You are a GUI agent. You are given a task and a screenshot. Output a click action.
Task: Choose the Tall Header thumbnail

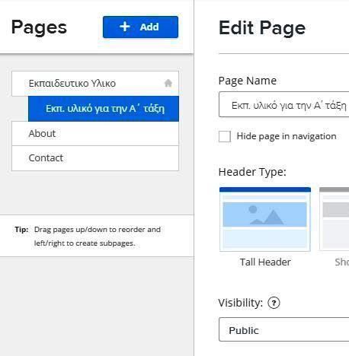pyautogui.click(x=265, y=219)
